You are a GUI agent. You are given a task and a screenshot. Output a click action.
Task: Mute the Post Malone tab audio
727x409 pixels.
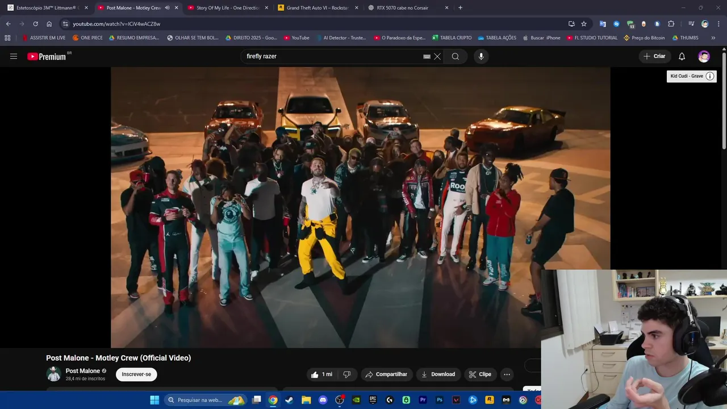167,8
